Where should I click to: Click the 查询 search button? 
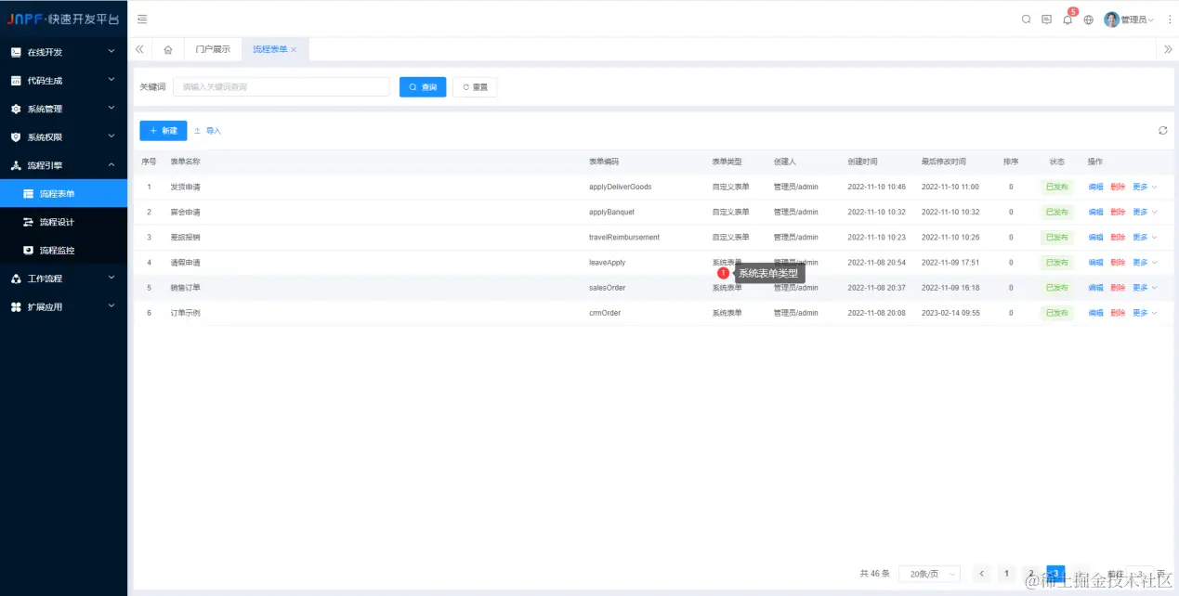[423, 87]
